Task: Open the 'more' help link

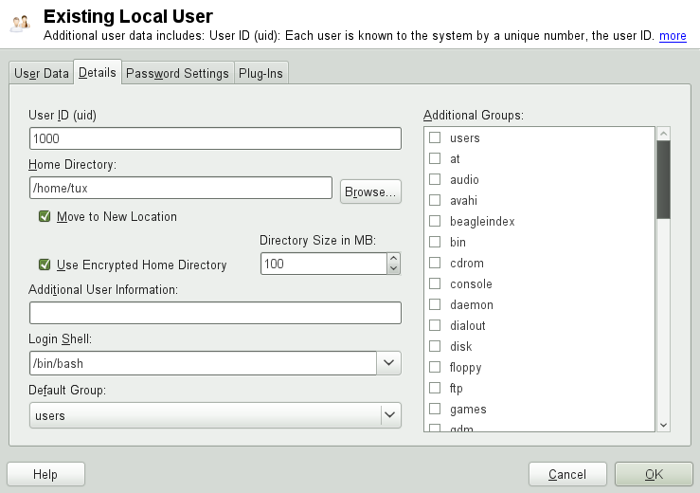Action: [x=673, y=36]
